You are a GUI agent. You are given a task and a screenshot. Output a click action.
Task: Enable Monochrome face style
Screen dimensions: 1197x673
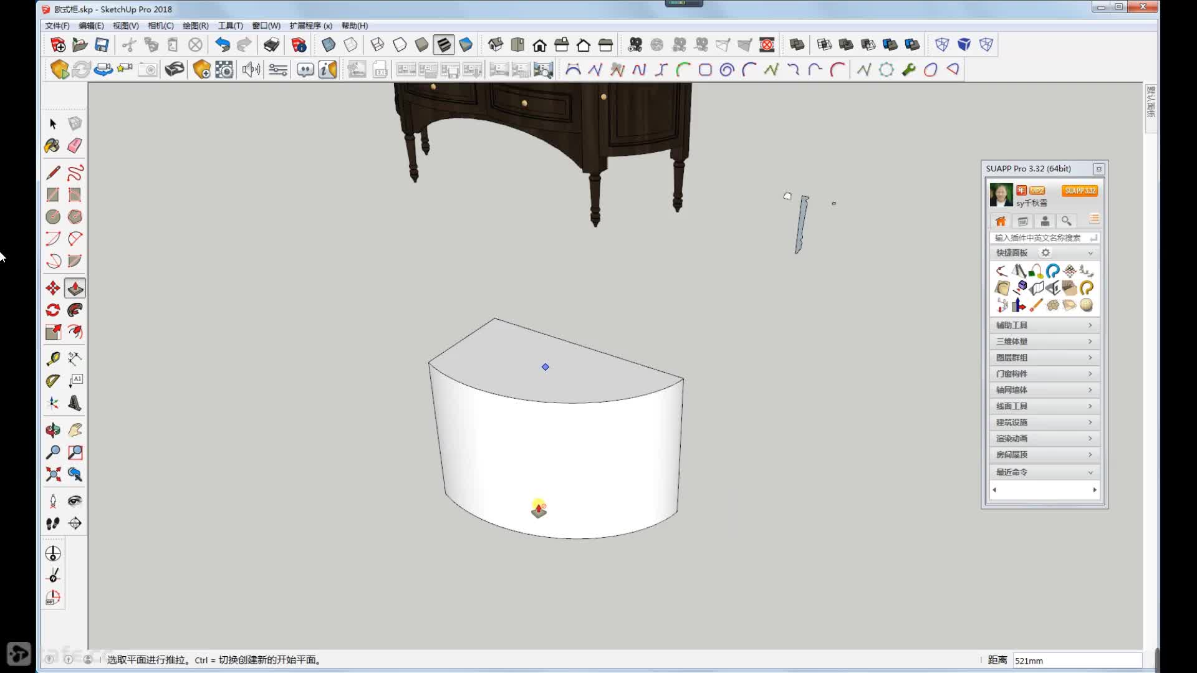tap(466, 44)
